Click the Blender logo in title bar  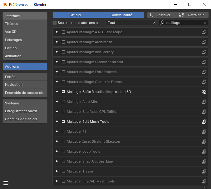coord(5,5)
